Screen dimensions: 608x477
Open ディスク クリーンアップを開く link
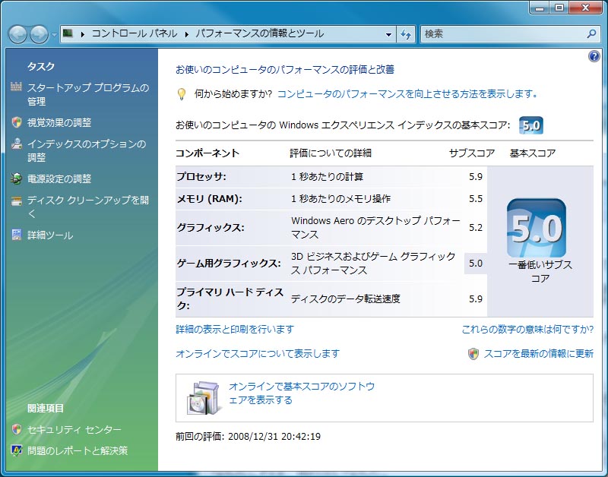point(88,207)
